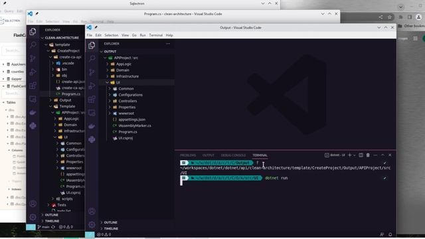
Task: Expand Controllers folder in Output window
Action: 127,101
